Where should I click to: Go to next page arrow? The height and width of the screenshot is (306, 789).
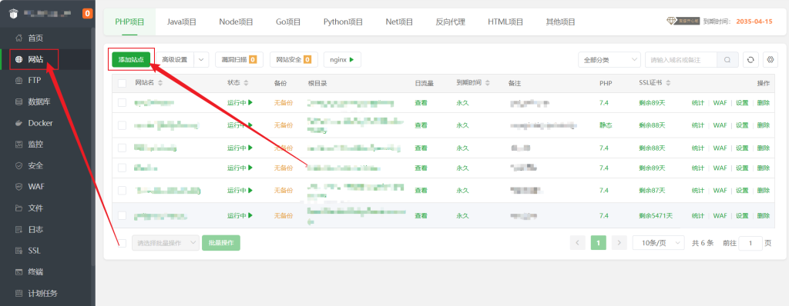[x=619, y=243]
